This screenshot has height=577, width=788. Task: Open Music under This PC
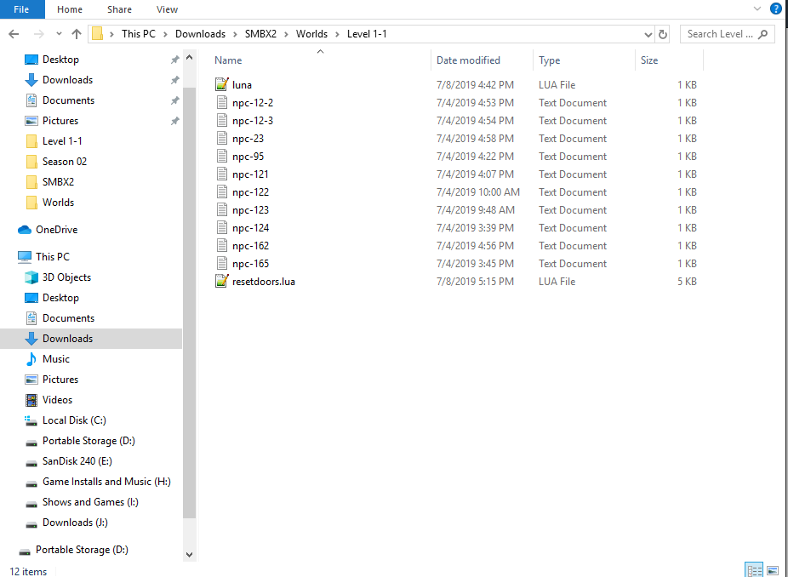[56, 359]
